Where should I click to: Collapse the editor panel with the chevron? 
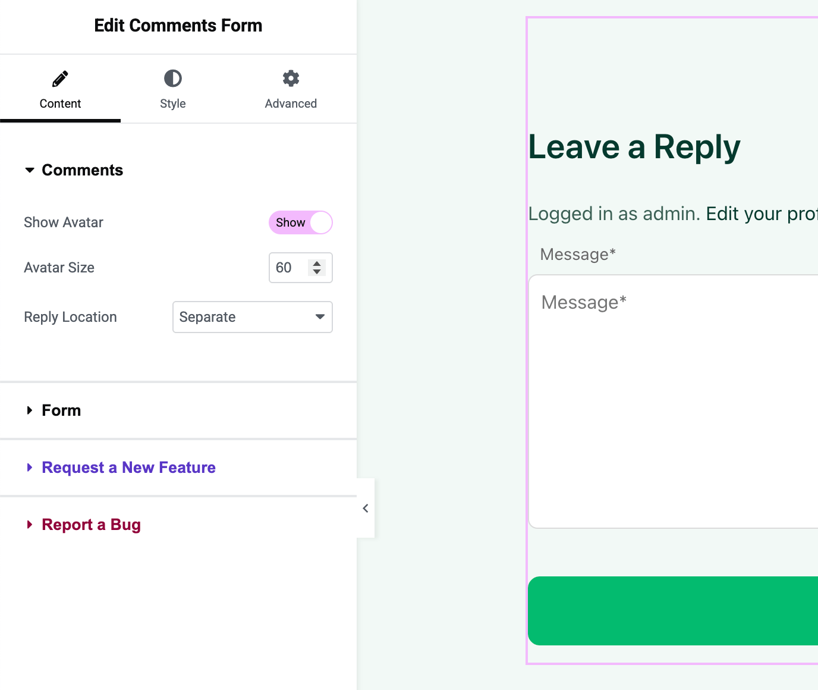click(x=366, y=508)
